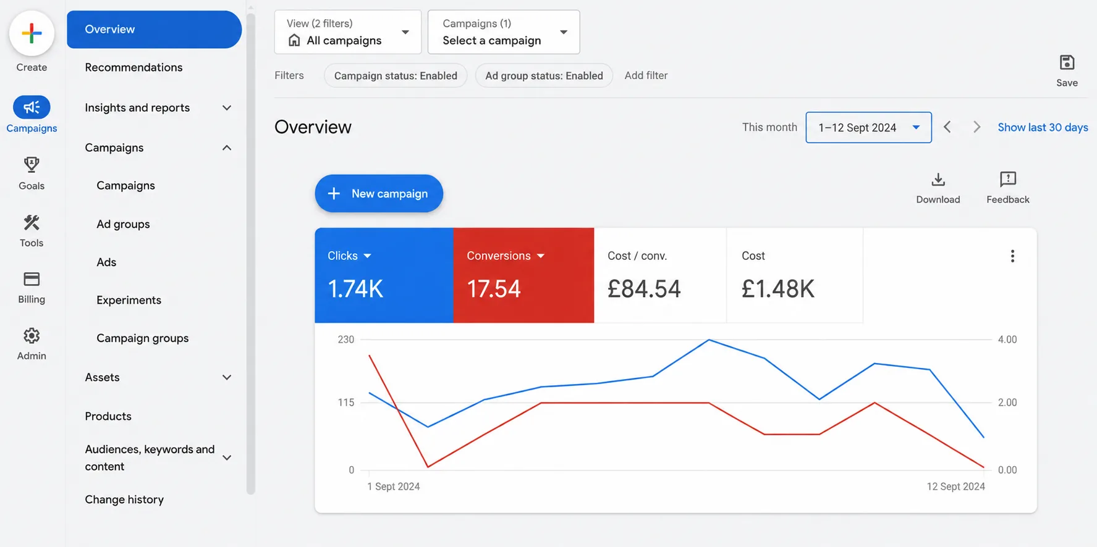The width and height of the screenshot is (1097, 547).
Task: Click the Save disk icon
Action: point(1067,62)
